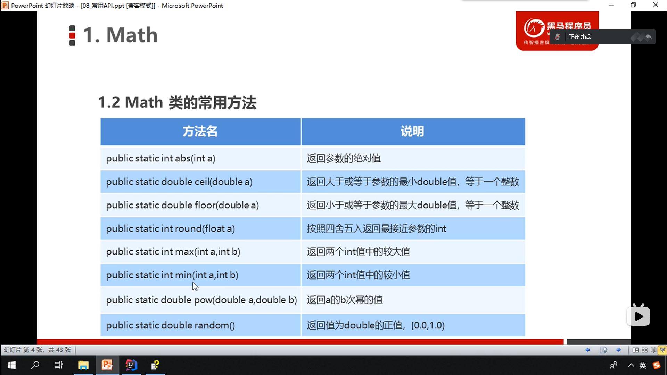Open the help application icon on taskbar
The width and height of the screenshot is (667, 375).
pos(155,365)
